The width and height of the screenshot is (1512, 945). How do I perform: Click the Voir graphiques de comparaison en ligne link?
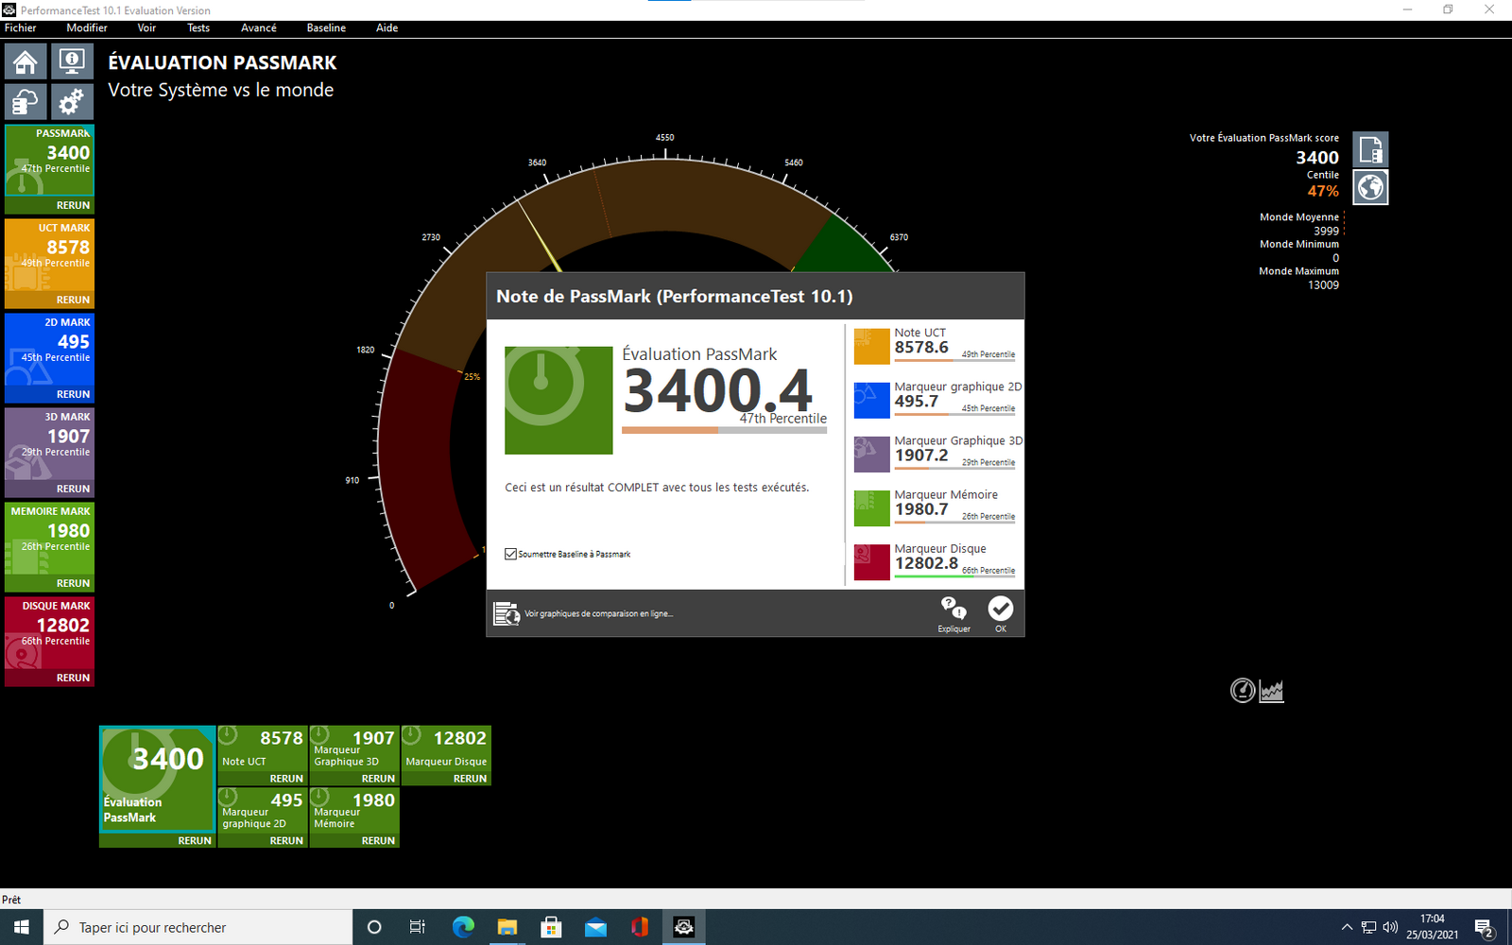599,613
